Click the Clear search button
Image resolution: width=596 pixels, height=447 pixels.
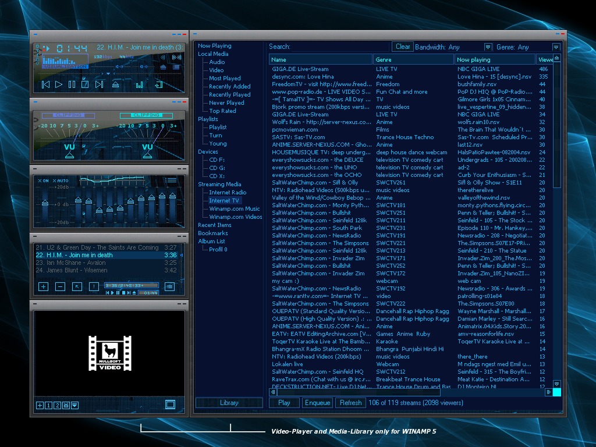403,47
